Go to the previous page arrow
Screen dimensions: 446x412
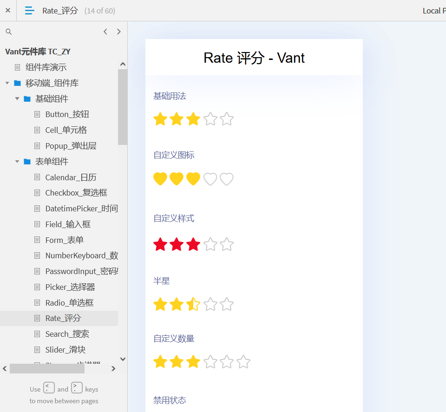105,32
